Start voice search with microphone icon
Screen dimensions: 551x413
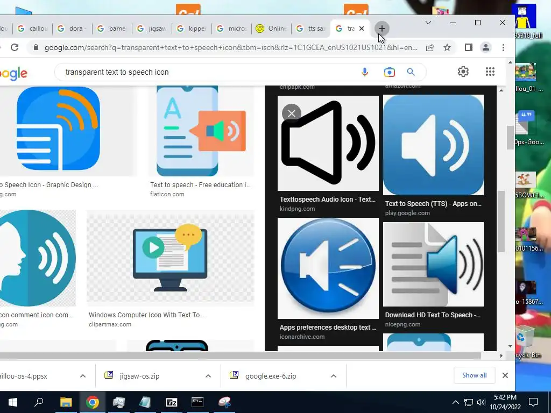(365, 72)
